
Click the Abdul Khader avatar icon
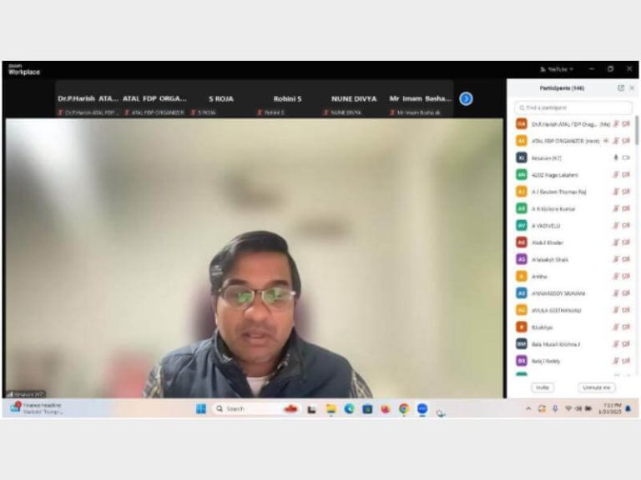coord(522,242)
